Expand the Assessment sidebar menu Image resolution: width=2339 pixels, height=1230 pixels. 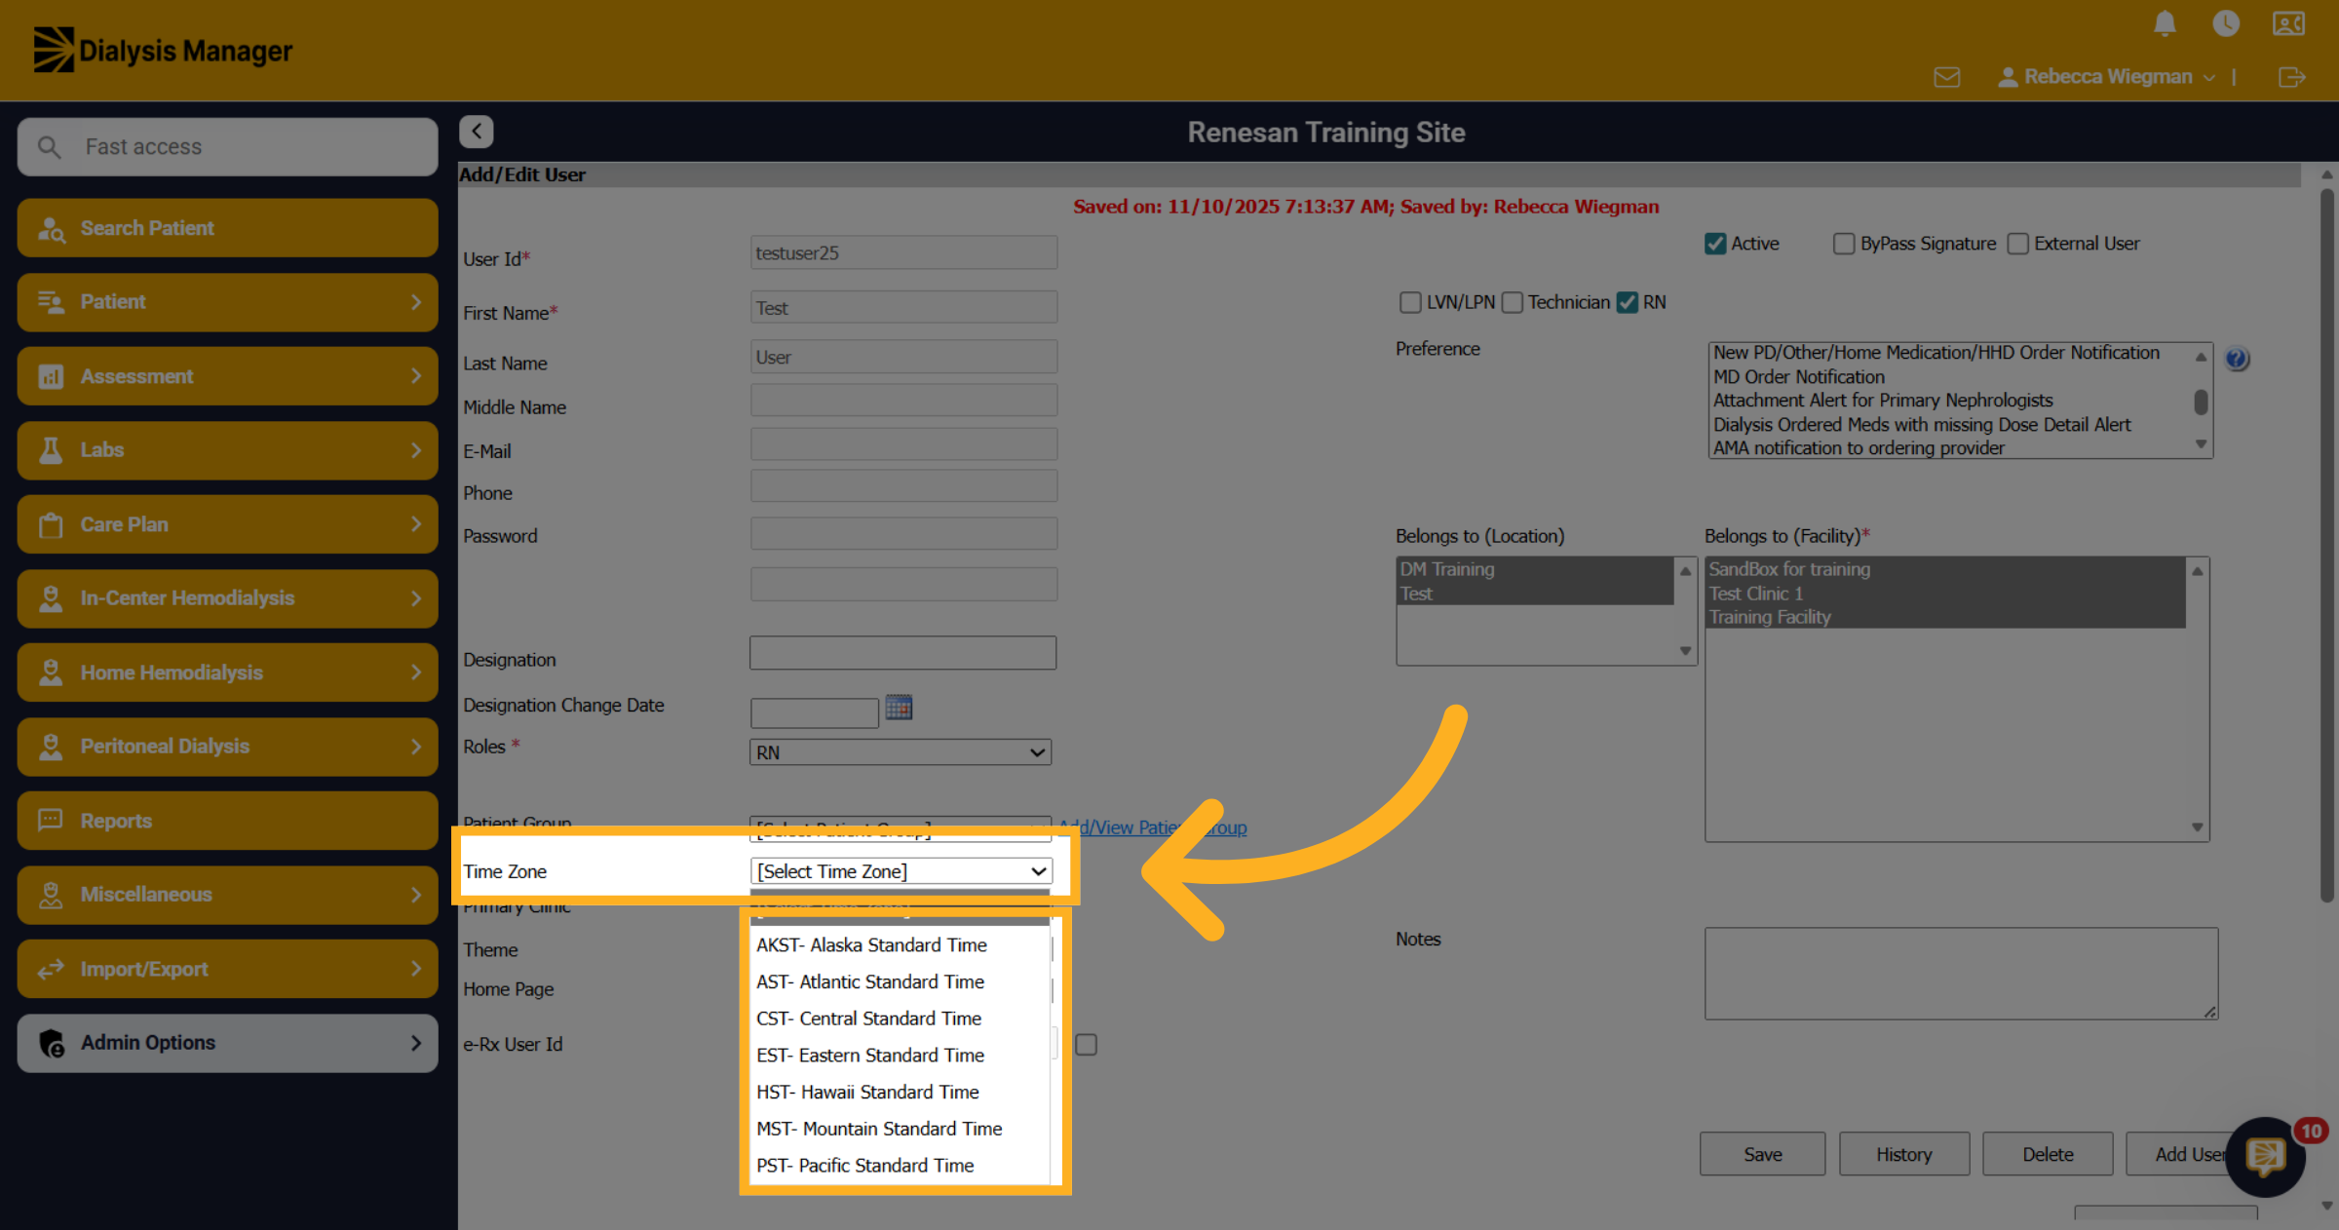(227, 376)
